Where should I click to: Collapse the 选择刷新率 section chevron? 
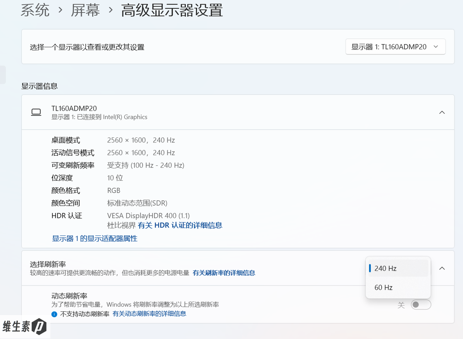click(x=442, y=268)
